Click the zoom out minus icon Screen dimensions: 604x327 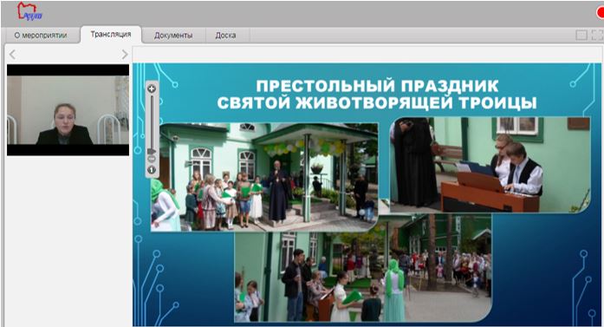(152, 159)
